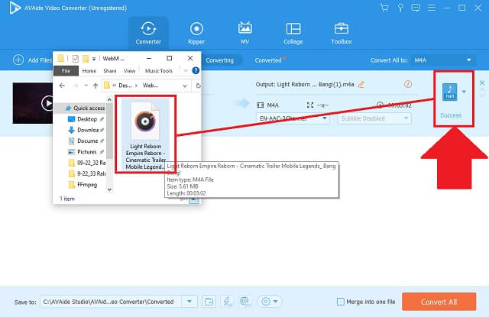Viewport: 489px width, 317px height.
Task: Expand the Explorer address bar dropdown
Action: click(185, 86)
